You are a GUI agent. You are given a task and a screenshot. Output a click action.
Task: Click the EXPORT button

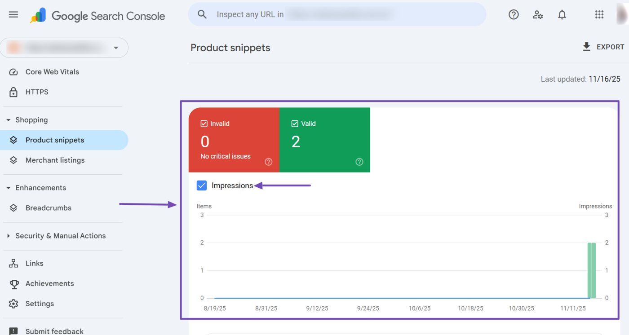tap(603, 46)
